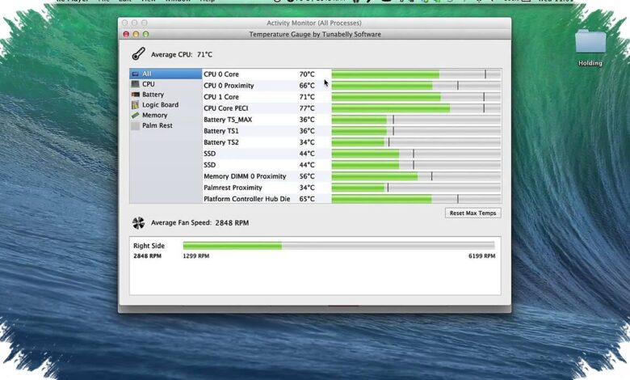The image size is (630, 380).
Task: Select the Holding folder on the desktop
Action: pyautogui.click(x=590, y=48)
